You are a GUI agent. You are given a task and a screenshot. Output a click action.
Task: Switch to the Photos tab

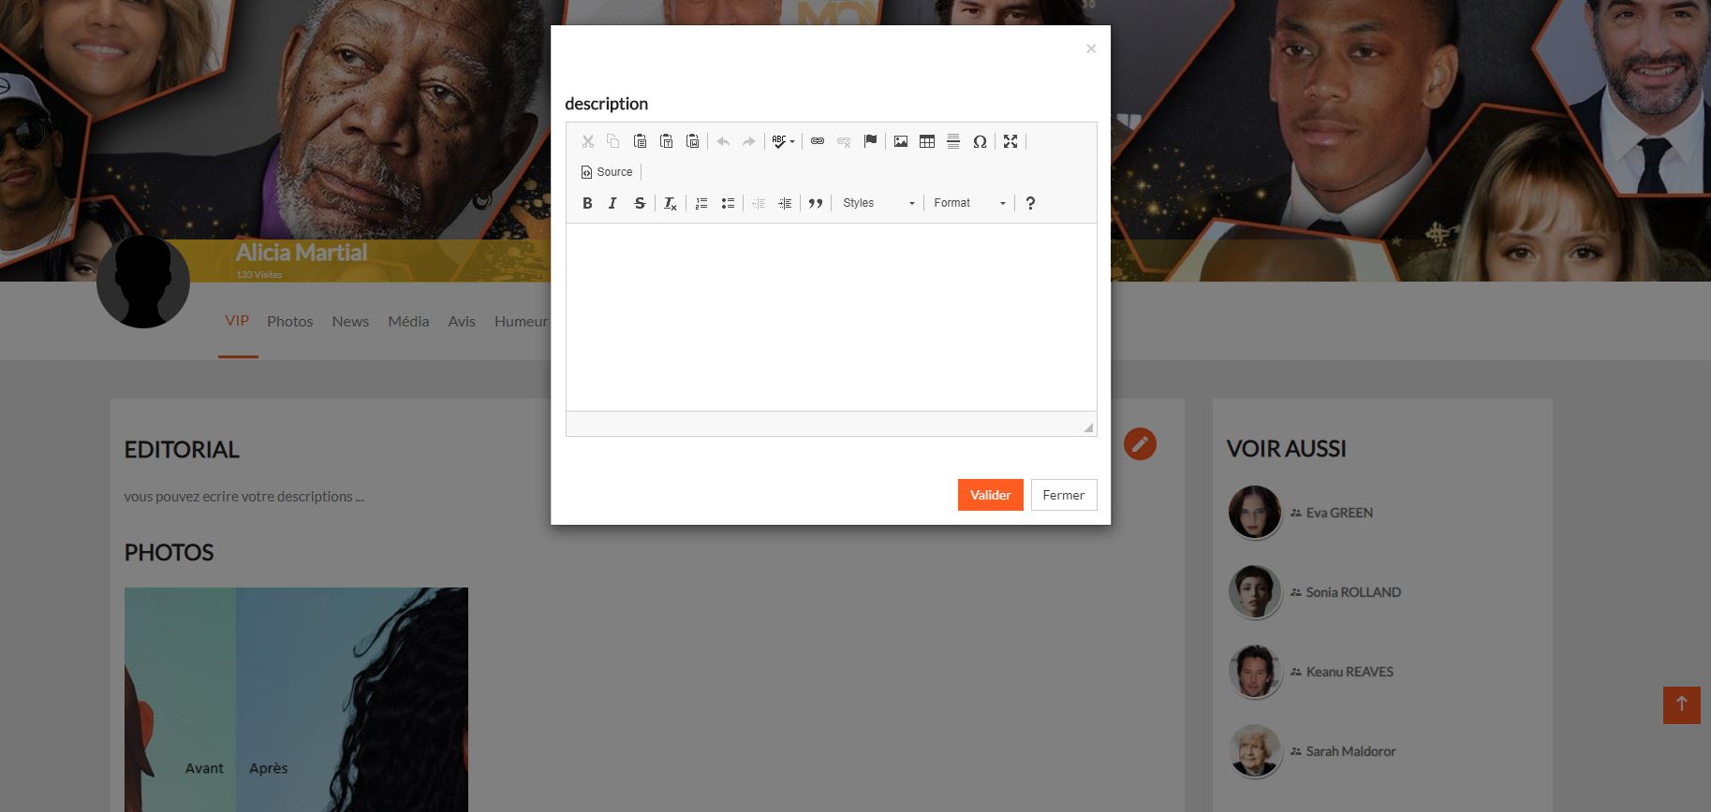(289, 321)
